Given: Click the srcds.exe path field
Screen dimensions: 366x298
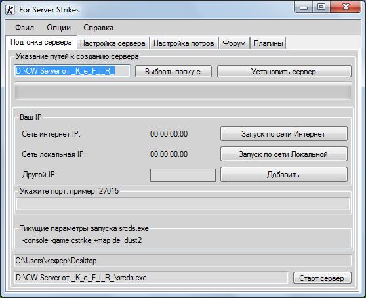Looking at the screenshot, I should click(151, 278).
